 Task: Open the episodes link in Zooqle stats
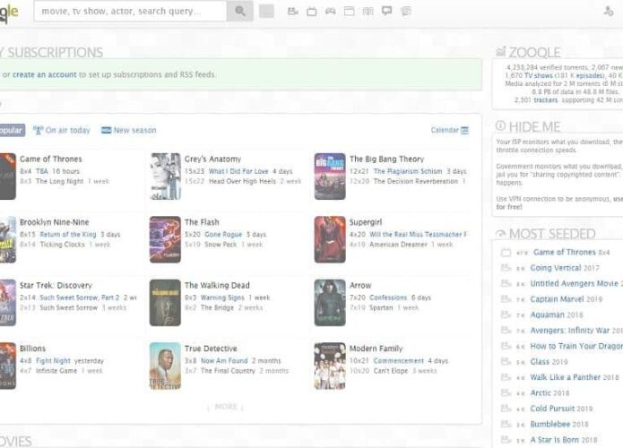[590, 75]
